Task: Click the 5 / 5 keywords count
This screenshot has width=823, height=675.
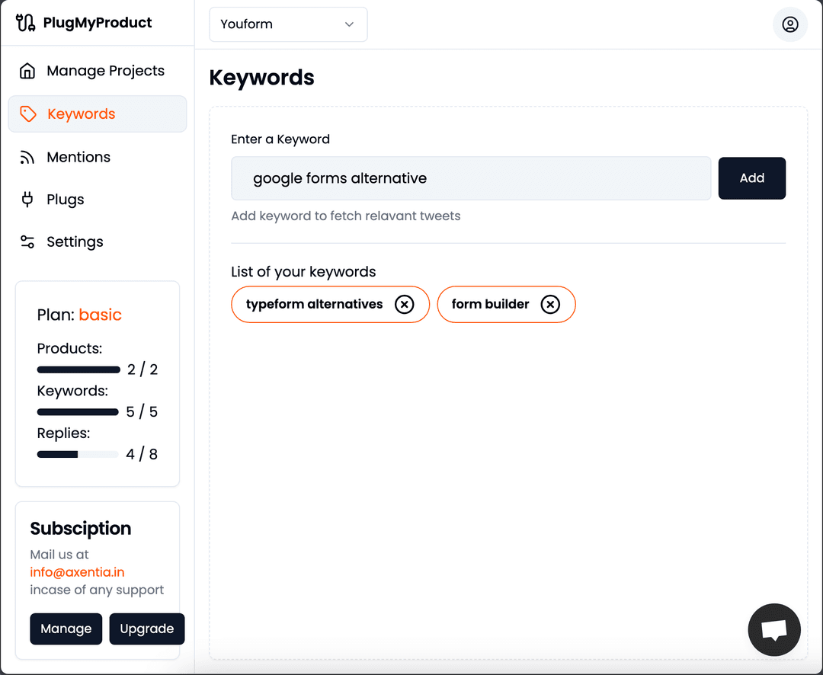Action: 142,411
